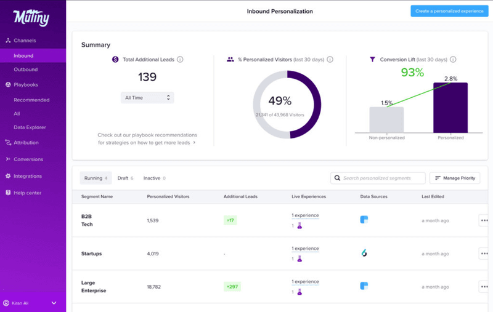Switch to the Draft tab
Screen dimensions: 493x312
click(125, 178)
